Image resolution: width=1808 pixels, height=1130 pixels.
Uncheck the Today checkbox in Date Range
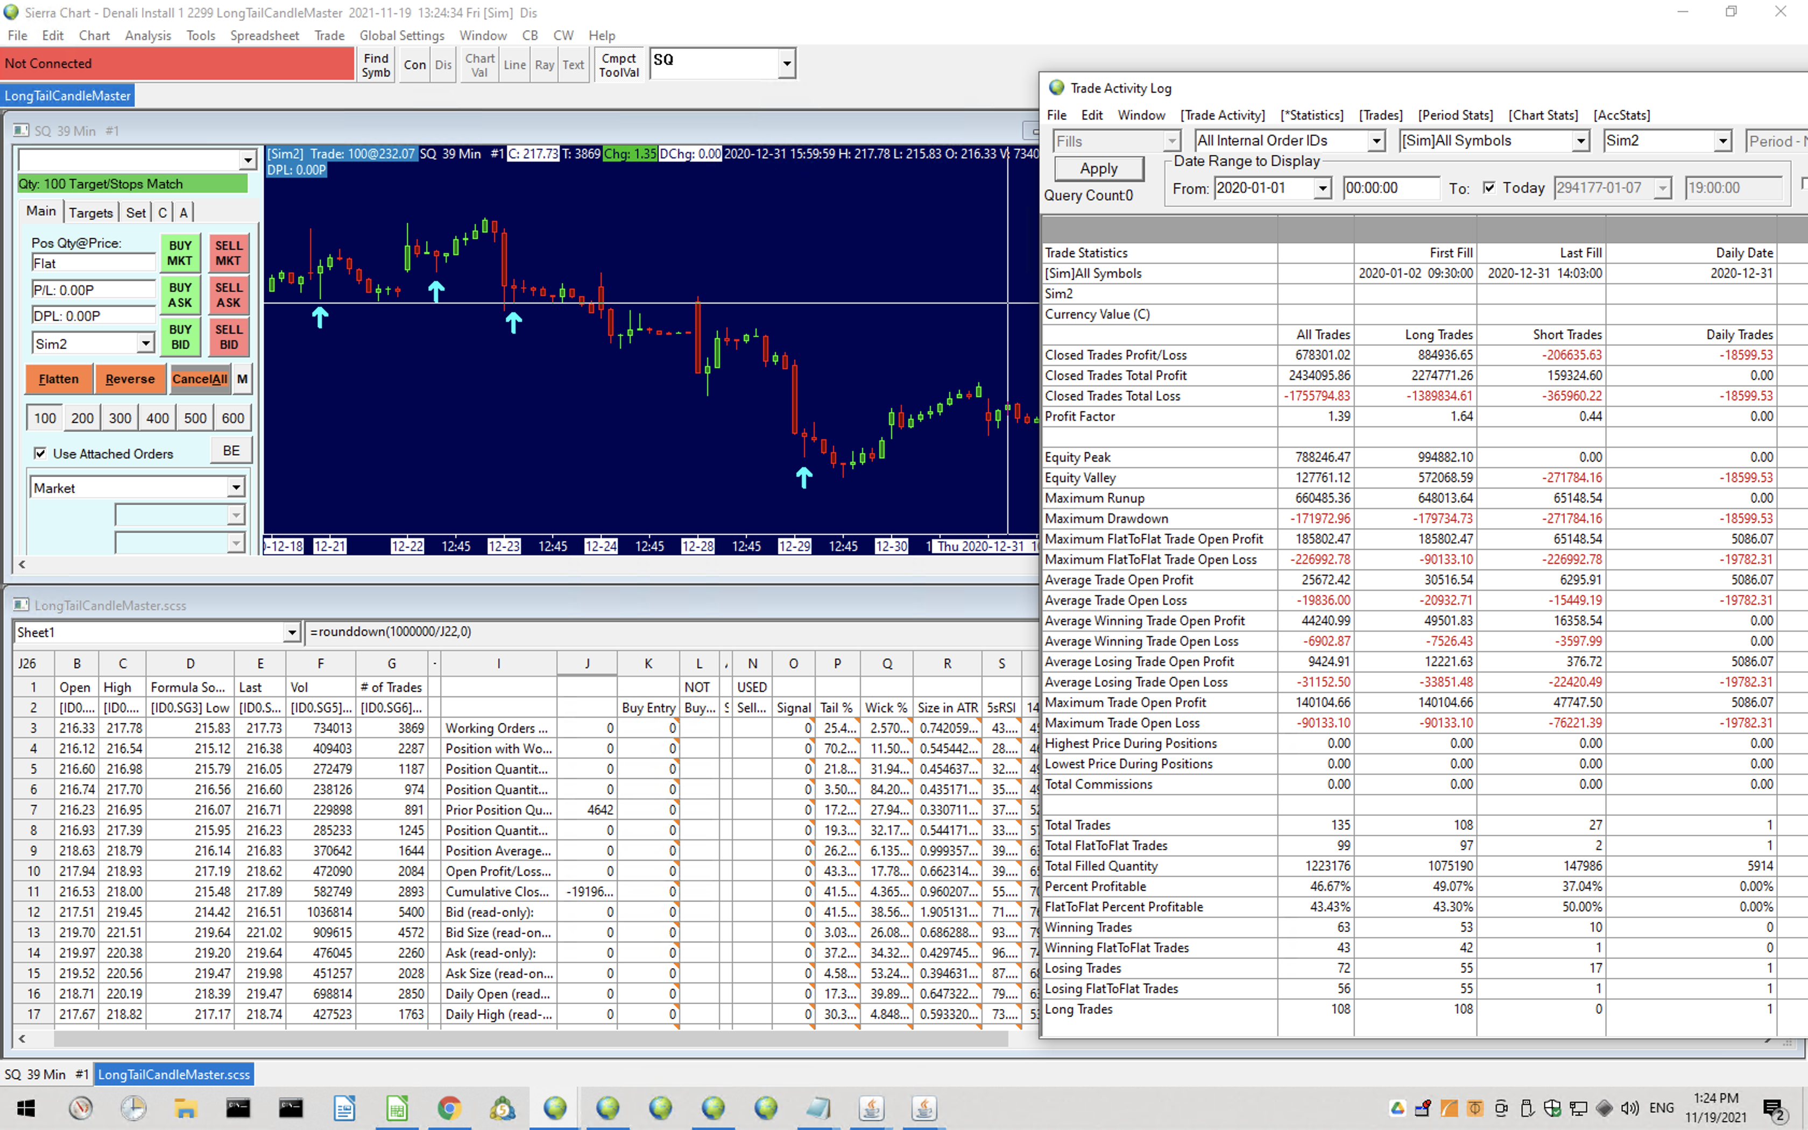[x=1489, y=188]
